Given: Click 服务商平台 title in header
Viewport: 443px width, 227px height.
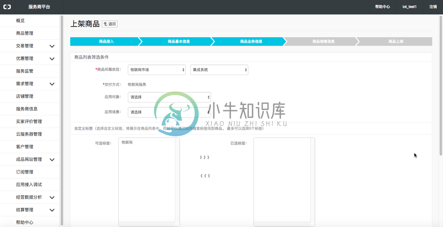Looking at the screenshot, I should point(39,7).
